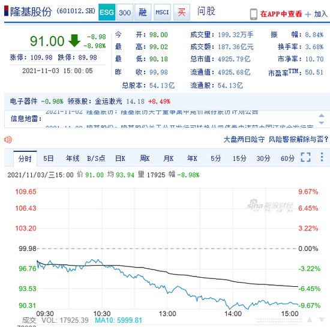The height and width of the screenshot is (327, 330).
Task: Switch to the 年K tab
Action: click(x=192, y=158)
